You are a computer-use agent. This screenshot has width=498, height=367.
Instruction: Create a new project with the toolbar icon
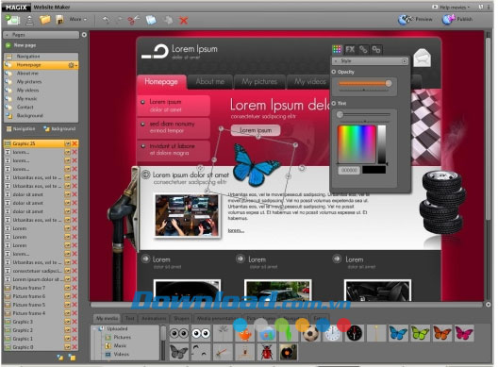click(12, 20)
